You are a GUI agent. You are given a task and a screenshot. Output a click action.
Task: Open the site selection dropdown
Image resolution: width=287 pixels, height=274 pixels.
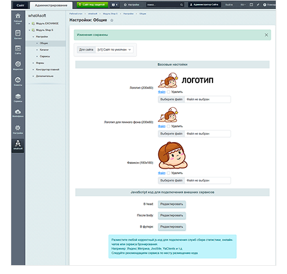[114, 49]
